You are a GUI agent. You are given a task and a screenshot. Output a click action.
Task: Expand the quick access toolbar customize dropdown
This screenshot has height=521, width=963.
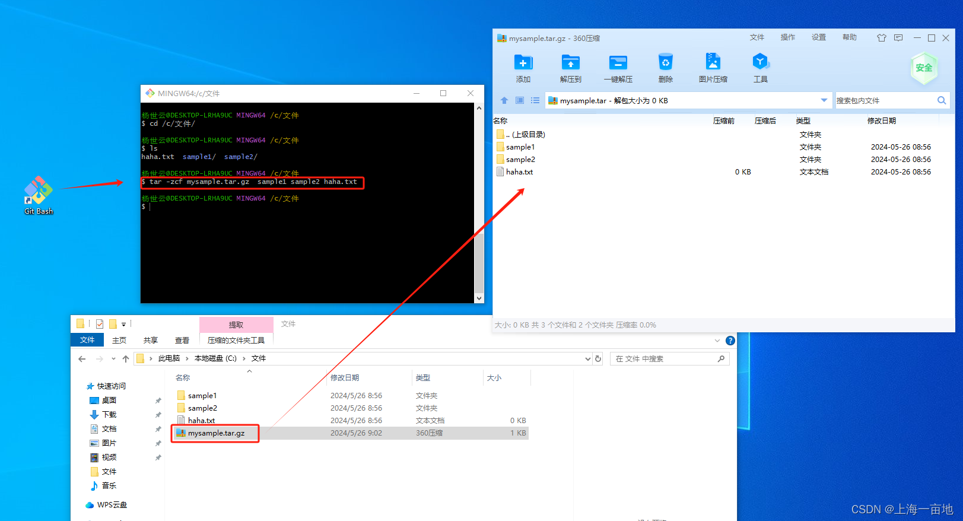click(x=123, y=324)
